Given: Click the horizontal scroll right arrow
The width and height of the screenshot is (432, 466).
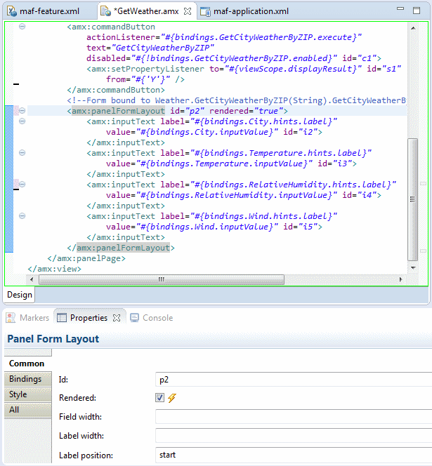Looking at the screenshot, I should tap(401, 279).
